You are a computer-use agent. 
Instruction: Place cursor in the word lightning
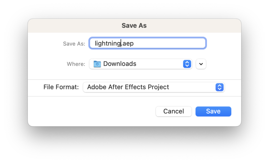point(108,44)
